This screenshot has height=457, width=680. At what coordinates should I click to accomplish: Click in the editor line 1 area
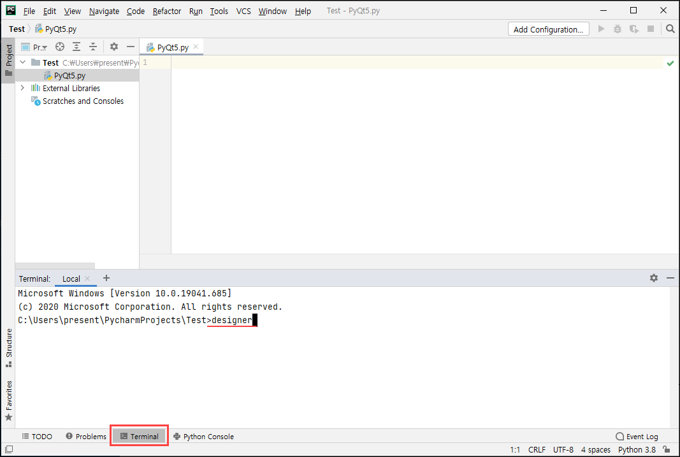416,62
